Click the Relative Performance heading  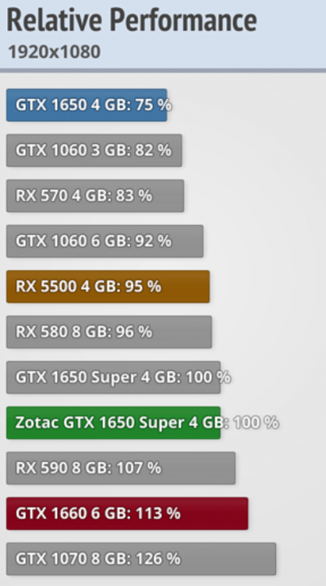pyautogui.click(x=132, y=20)
